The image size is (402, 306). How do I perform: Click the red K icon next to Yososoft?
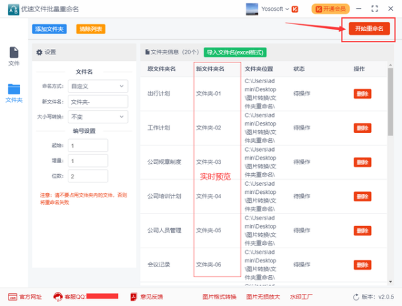(x=295, y=9)
